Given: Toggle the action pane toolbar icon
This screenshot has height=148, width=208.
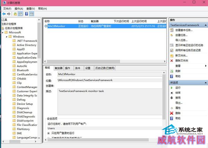Looking at the screenshot, I should pyautogui.click(x=32, y=14).
